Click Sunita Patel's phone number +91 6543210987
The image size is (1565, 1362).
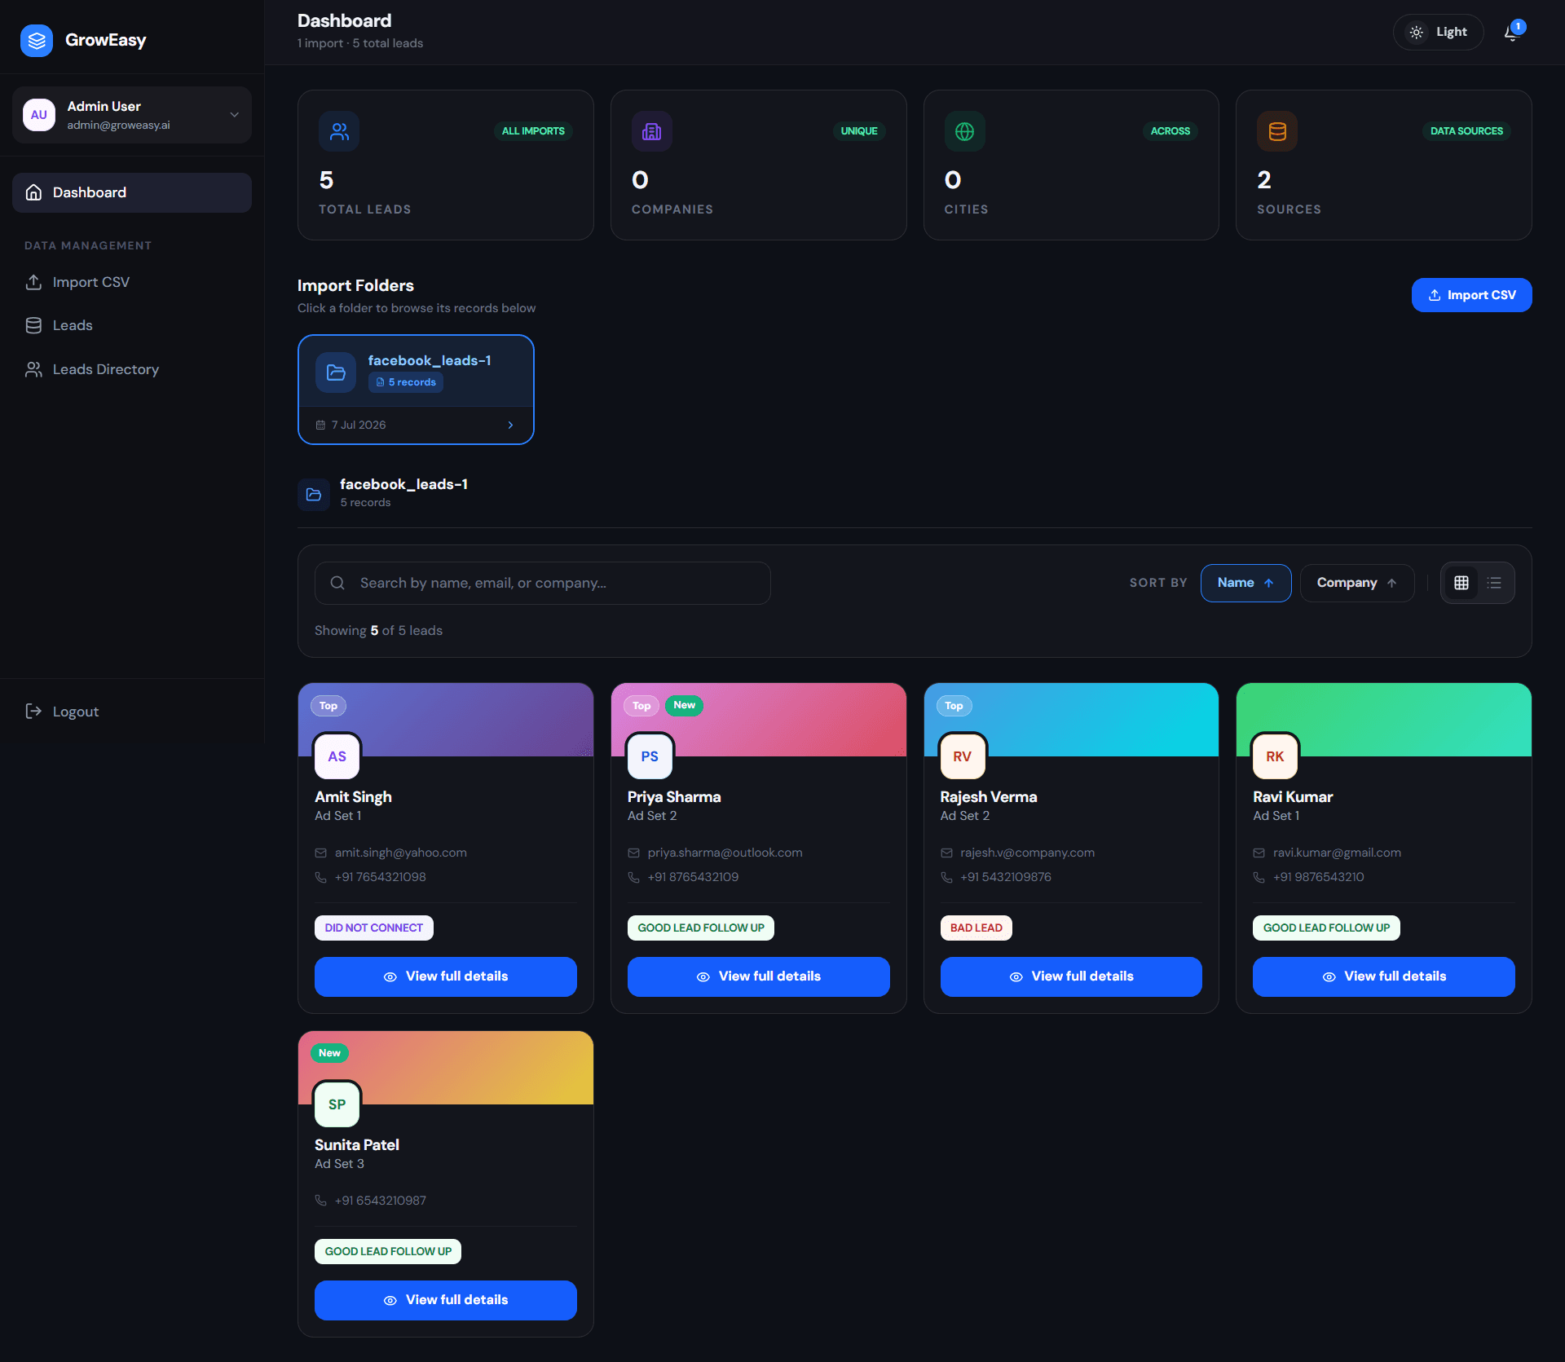click(381, 1201)
